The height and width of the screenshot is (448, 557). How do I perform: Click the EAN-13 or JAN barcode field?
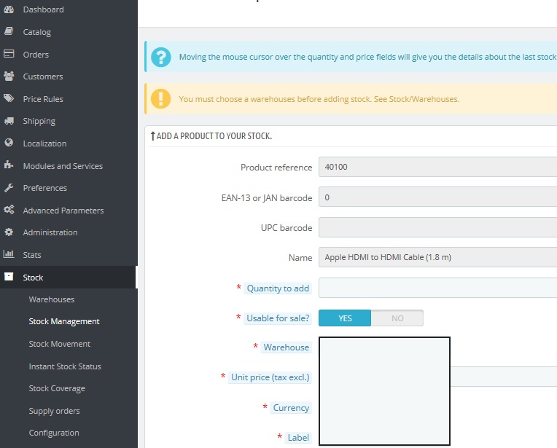[437, 197]
